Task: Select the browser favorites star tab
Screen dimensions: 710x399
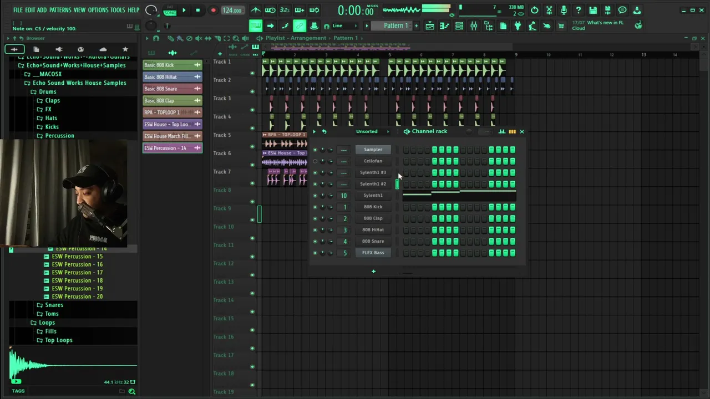Action: coord(125,49)
